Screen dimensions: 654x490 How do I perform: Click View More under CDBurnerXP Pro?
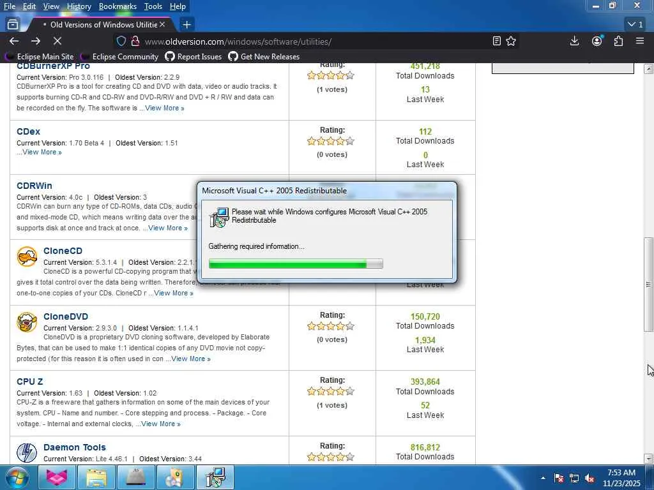(165, 108)
